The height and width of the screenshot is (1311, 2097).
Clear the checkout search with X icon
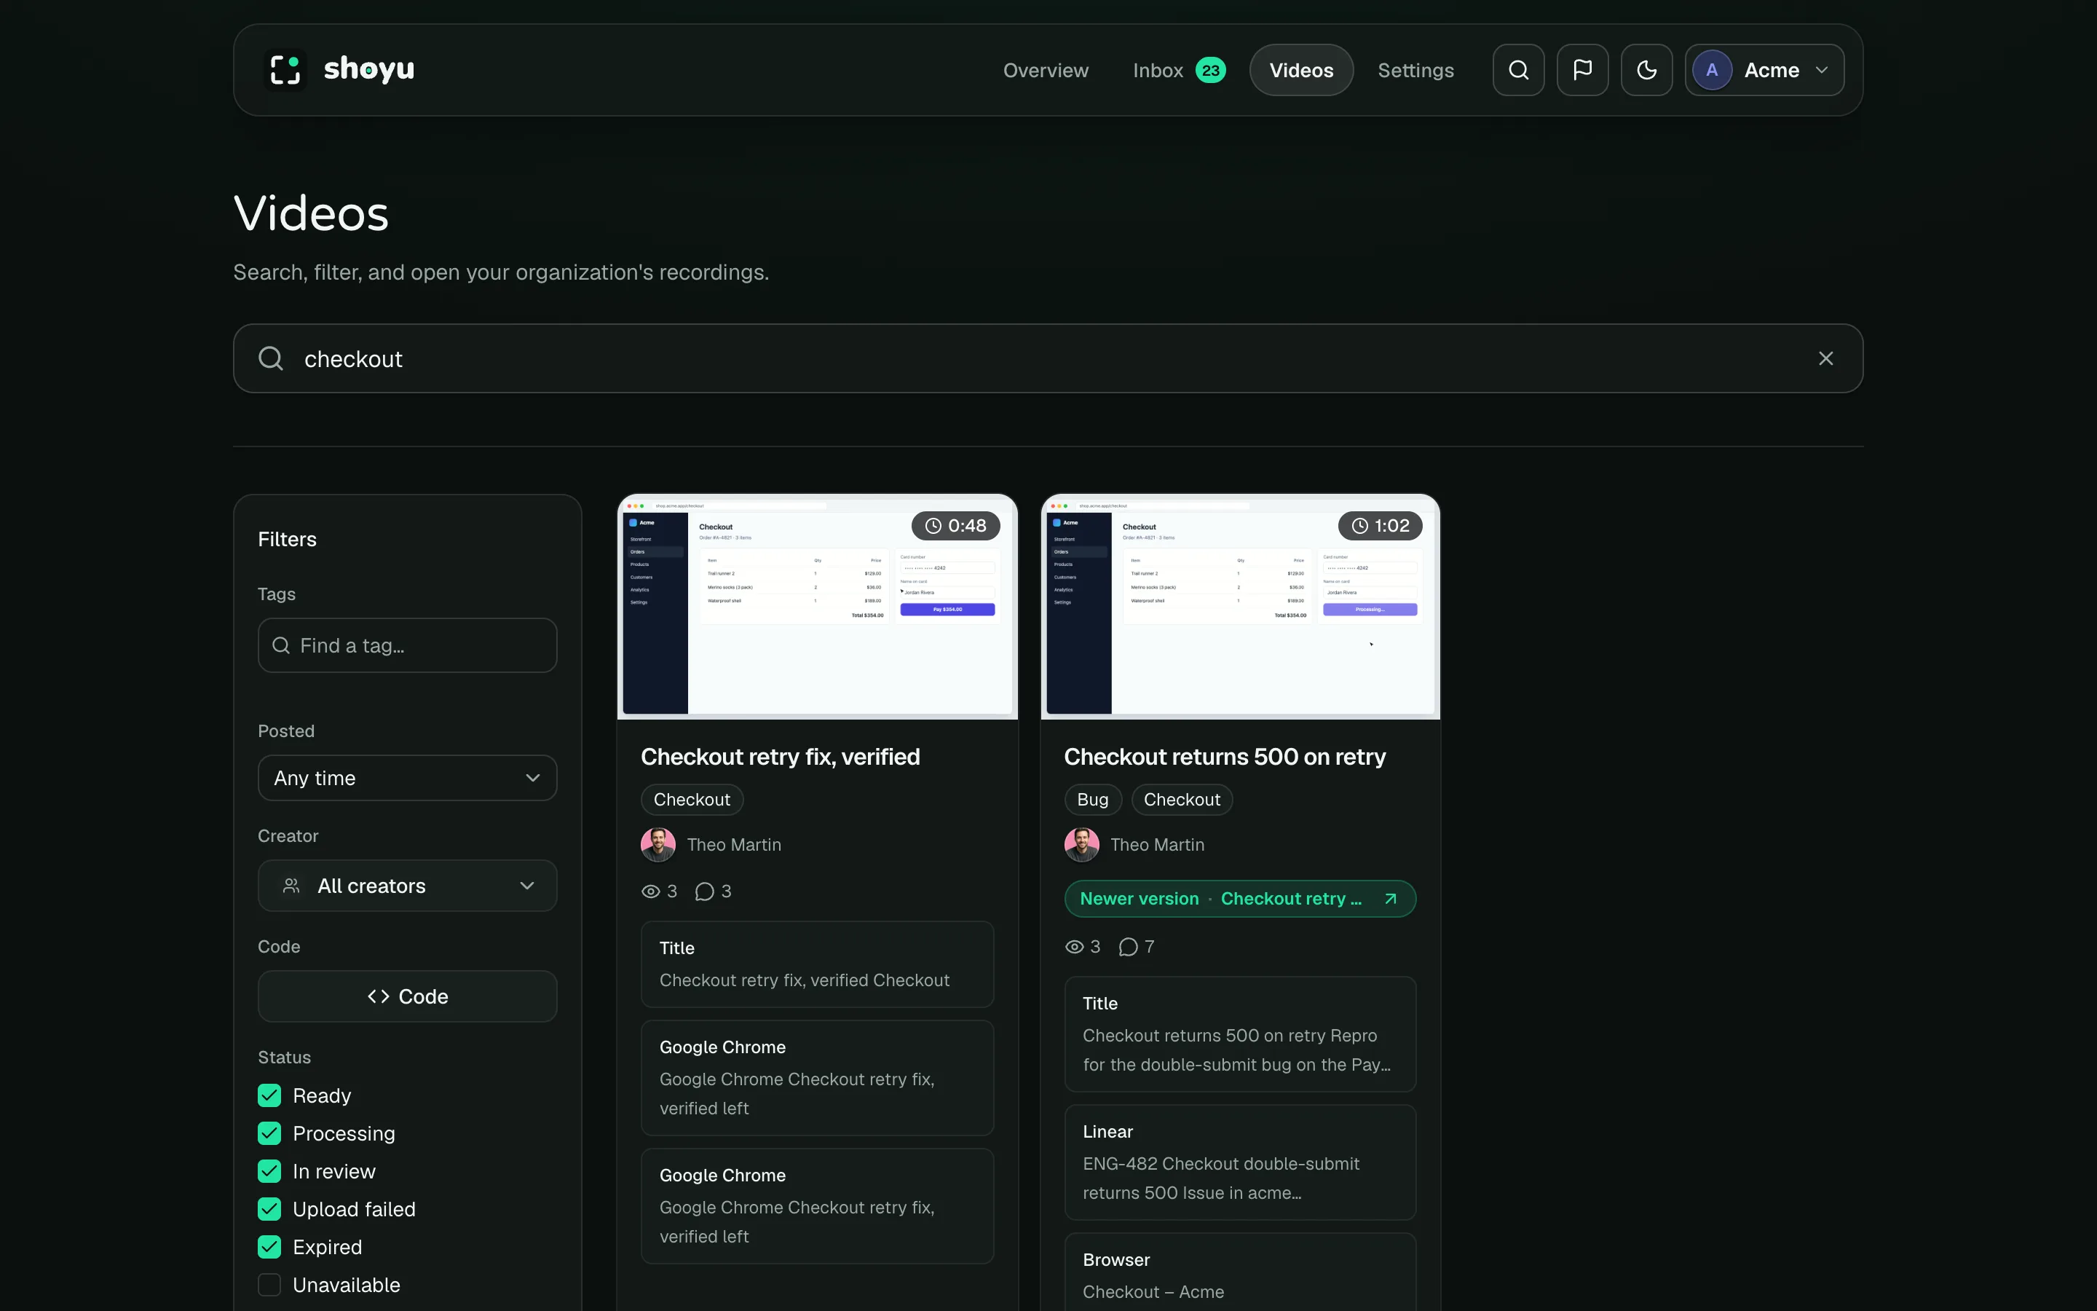(1826, 358)
